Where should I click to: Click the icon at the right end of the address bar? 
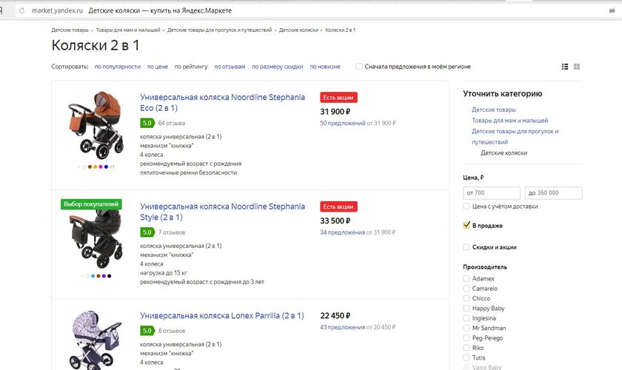click(x=612, y=10)
